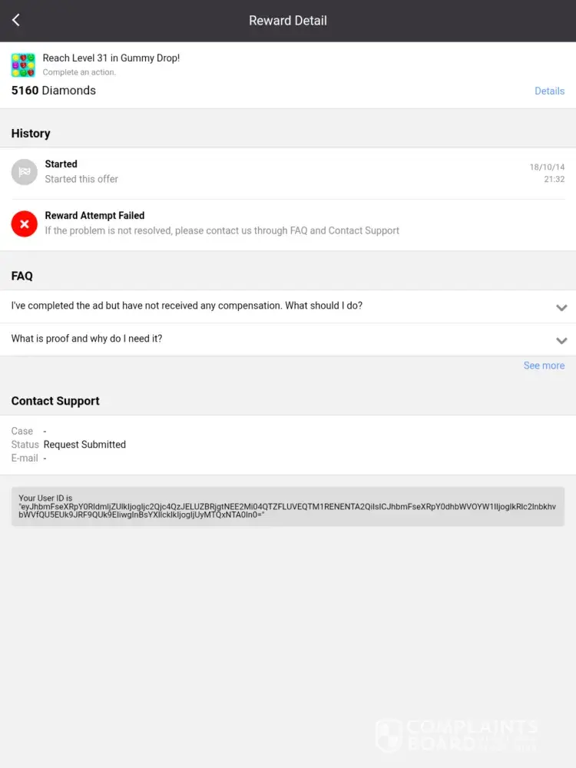576x768 pixels.
Task: Click the User ID text box
Action: (288, 506)
